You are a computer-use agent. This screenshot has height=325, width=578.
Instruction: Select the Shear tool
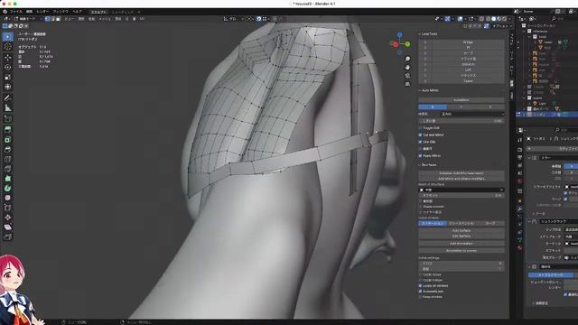pyautogui.click(x=8, y=227)
